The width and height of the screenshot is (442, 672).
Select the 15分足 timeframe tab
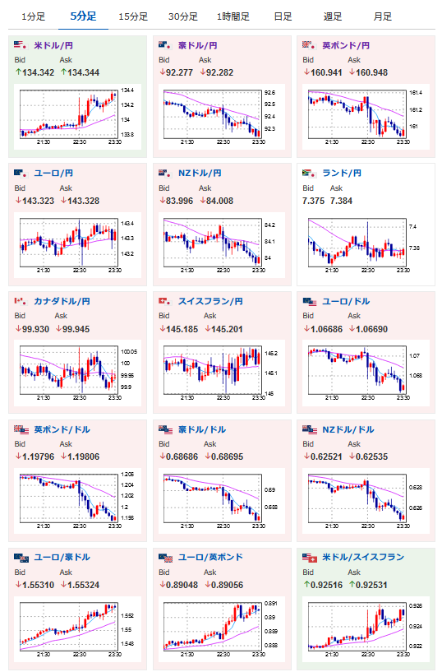(133, 16)
